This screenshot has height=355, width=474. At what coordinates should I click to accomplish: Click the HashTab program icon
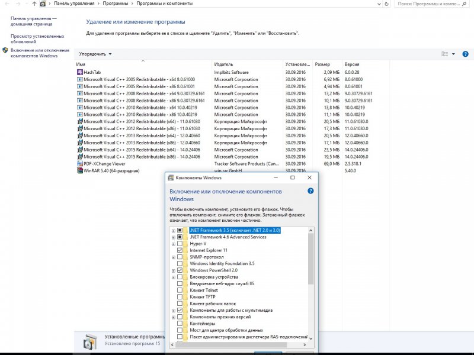[80, 72]
